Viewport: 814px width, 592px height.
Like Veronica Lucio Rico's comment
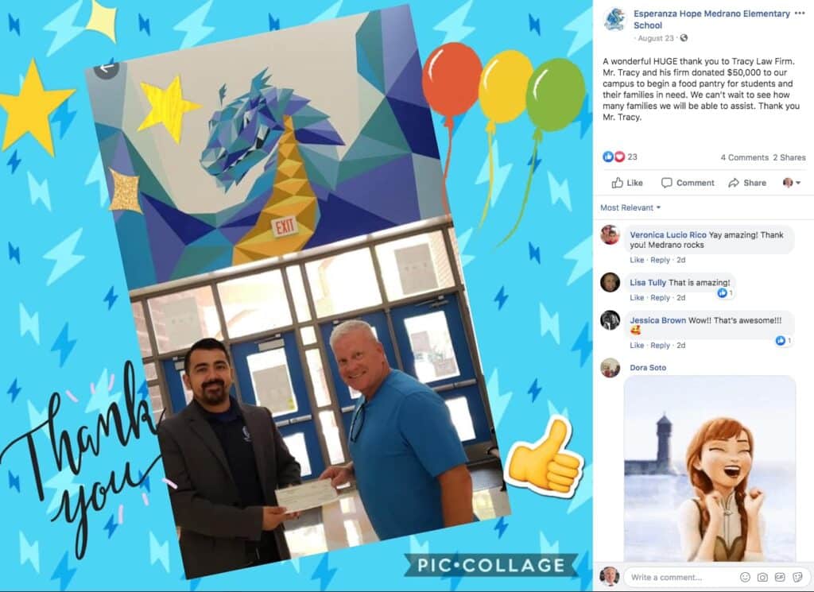tap(637, 260)
